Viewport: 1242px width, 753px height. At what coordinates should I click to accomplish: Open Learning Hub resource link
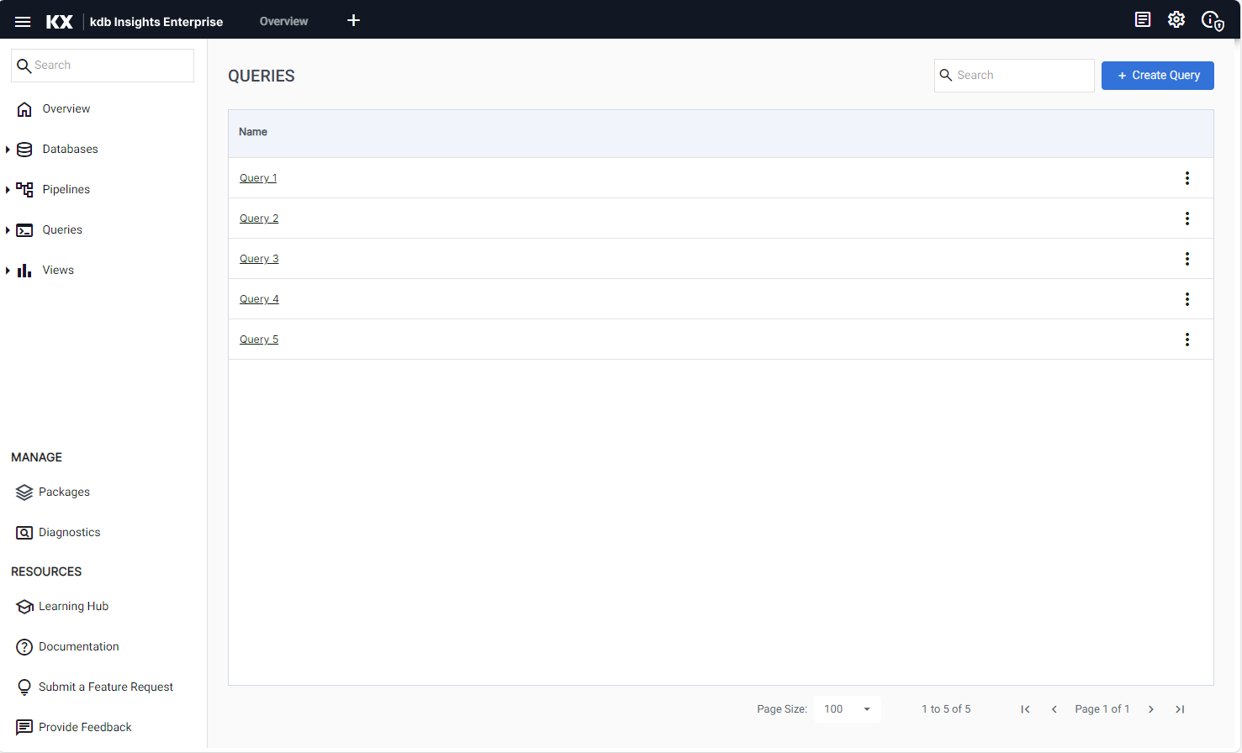pyautogui.click(x=73, y=607)
